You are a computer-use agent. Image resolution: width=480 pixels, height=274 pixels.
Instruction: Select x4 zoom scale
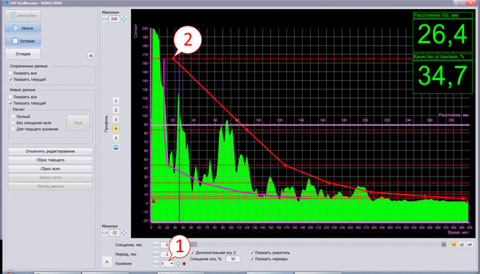[469, 244]
